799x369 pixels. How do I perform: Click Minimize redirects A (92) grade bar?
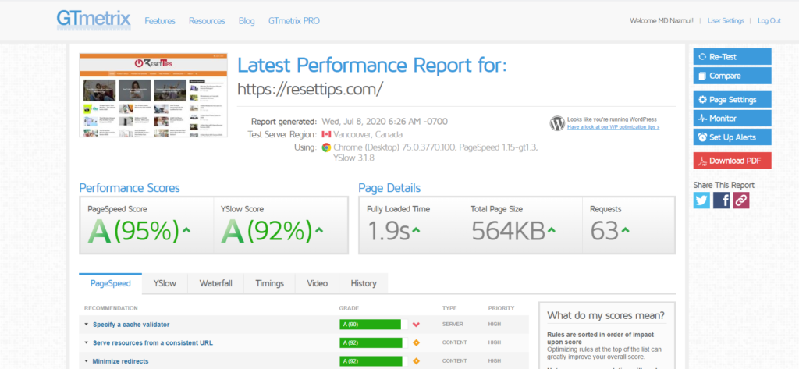point(371,361)
